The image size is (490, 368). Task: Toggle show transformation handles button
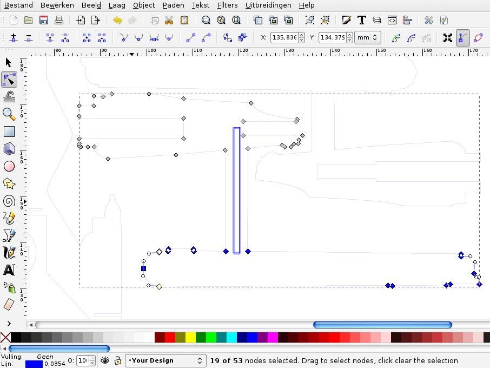click(447, 38)
